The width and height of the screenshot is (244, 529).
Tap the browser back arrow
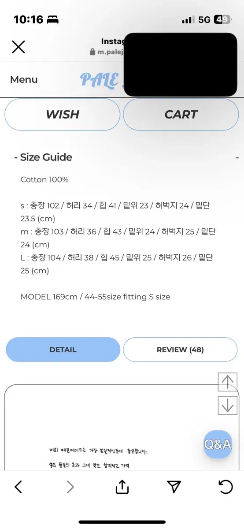[18, 487]
